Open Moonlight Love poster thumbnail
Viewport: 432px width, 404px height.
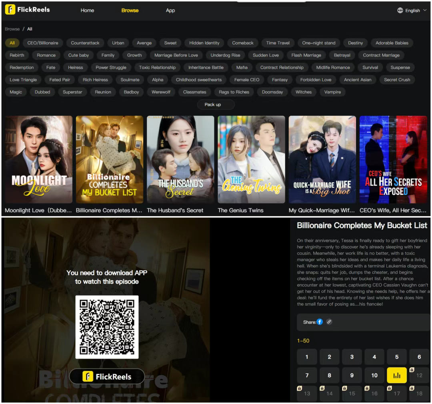tap(38, 159)
